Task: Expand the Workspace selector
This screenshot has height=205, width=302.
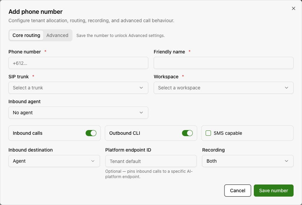Action: tap(223, 88)
